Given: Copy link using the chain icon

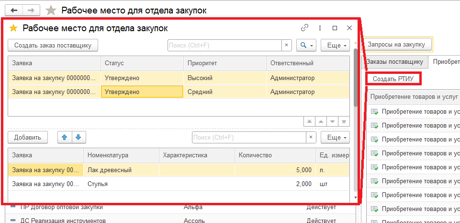Looking at the screenshot, I should pyautogui.click(x=304, y=28).
